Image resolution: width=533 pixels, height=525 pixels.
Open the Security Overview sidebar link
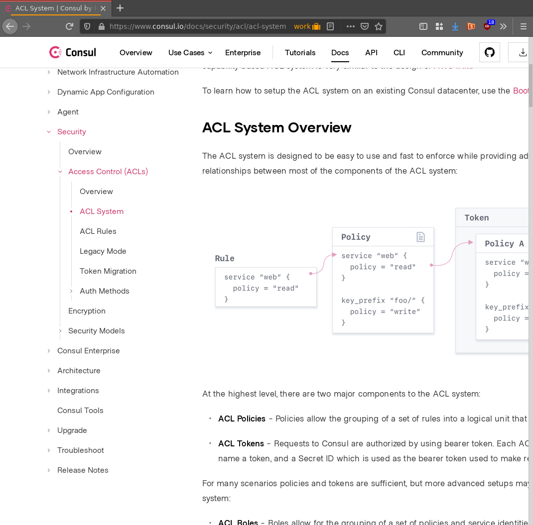tap(85, 151)
